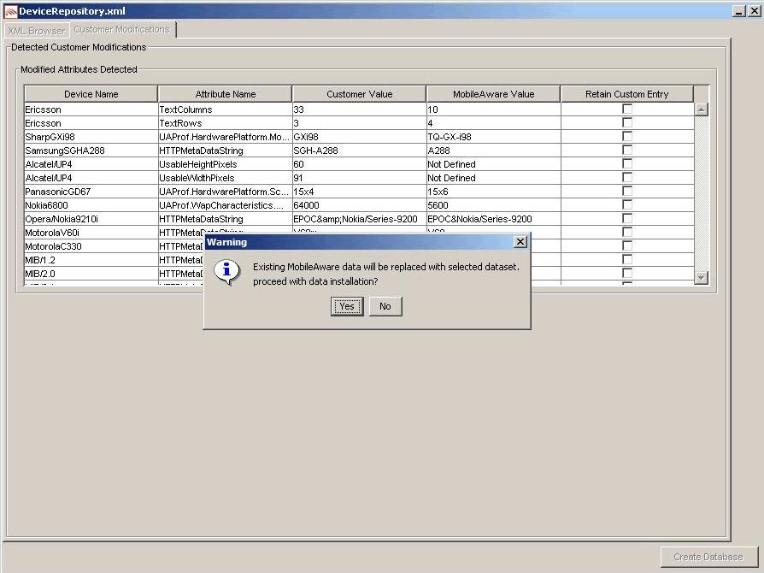Select the MIB/1.2 device cell
764x573 pixels.
click(91, 259)
